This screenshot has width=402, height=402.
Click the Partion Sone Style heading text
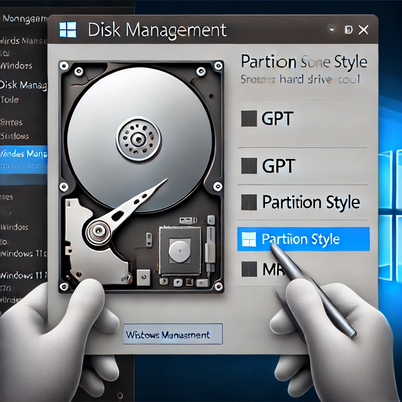(303, 62)
